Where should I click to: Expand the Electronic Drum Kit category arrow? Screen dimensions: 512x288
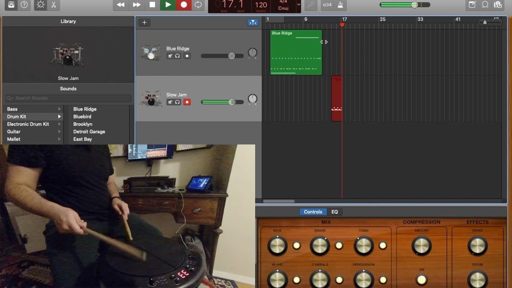tap(59, 124)
